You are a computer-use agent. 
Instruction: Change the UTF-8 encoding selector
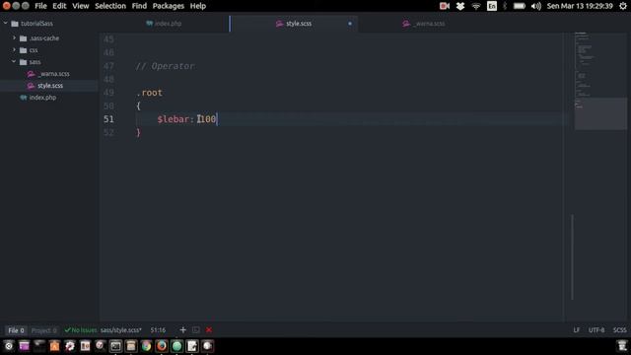pos(596,330)
